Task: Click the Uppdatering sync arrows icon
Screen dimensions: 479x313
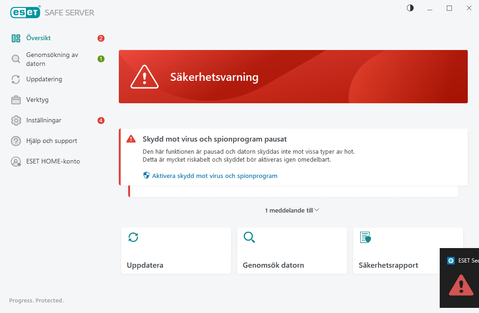Action: coord(15,79)
